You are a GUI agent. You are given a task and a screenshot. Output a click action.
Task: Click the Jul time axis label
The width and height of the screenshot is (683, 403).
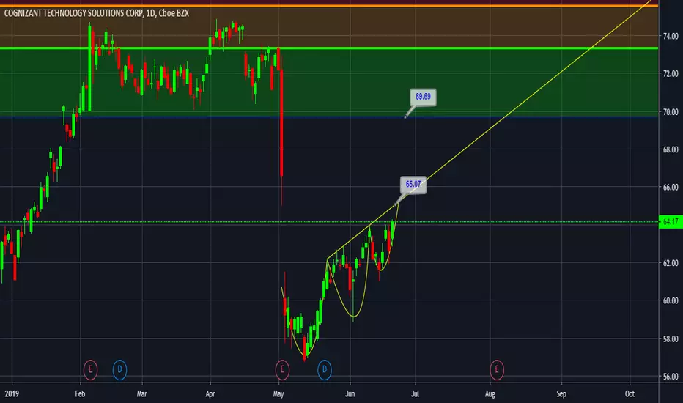point(415,394)
